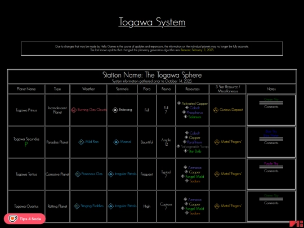This screenshot has height=228, width=304.
Task: Click Metal 'Fingers' icon in Togawa Secundus row
Action: 217,142
